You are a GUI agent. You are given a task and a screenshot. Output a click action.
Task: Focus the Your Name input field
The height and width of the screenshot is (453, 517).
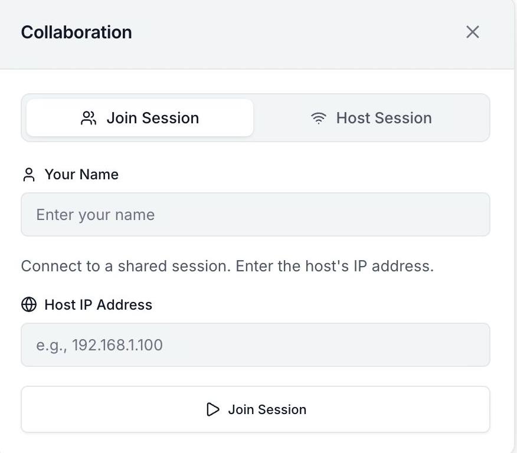click(x=255, y=215)
